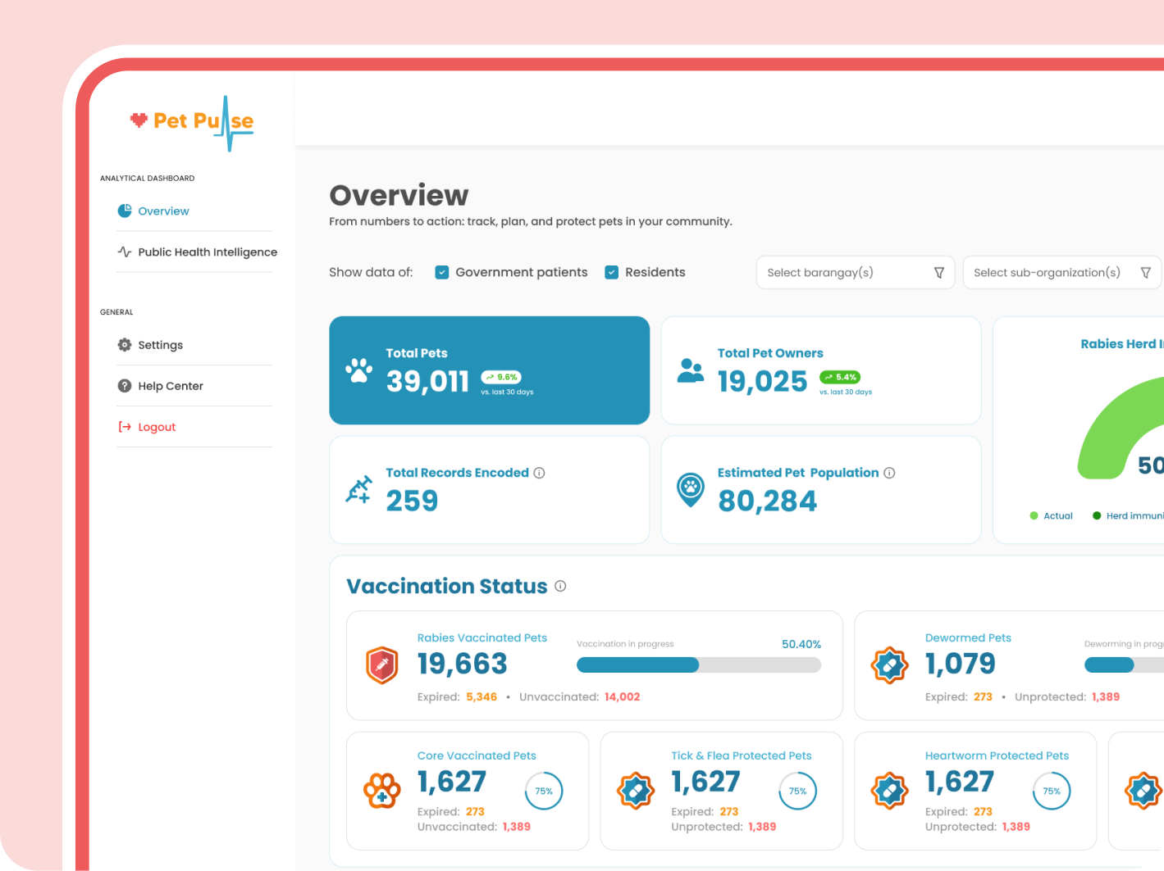
Task: Click the 1,079 dewormed pets count
Action: (x=961, y=664)
